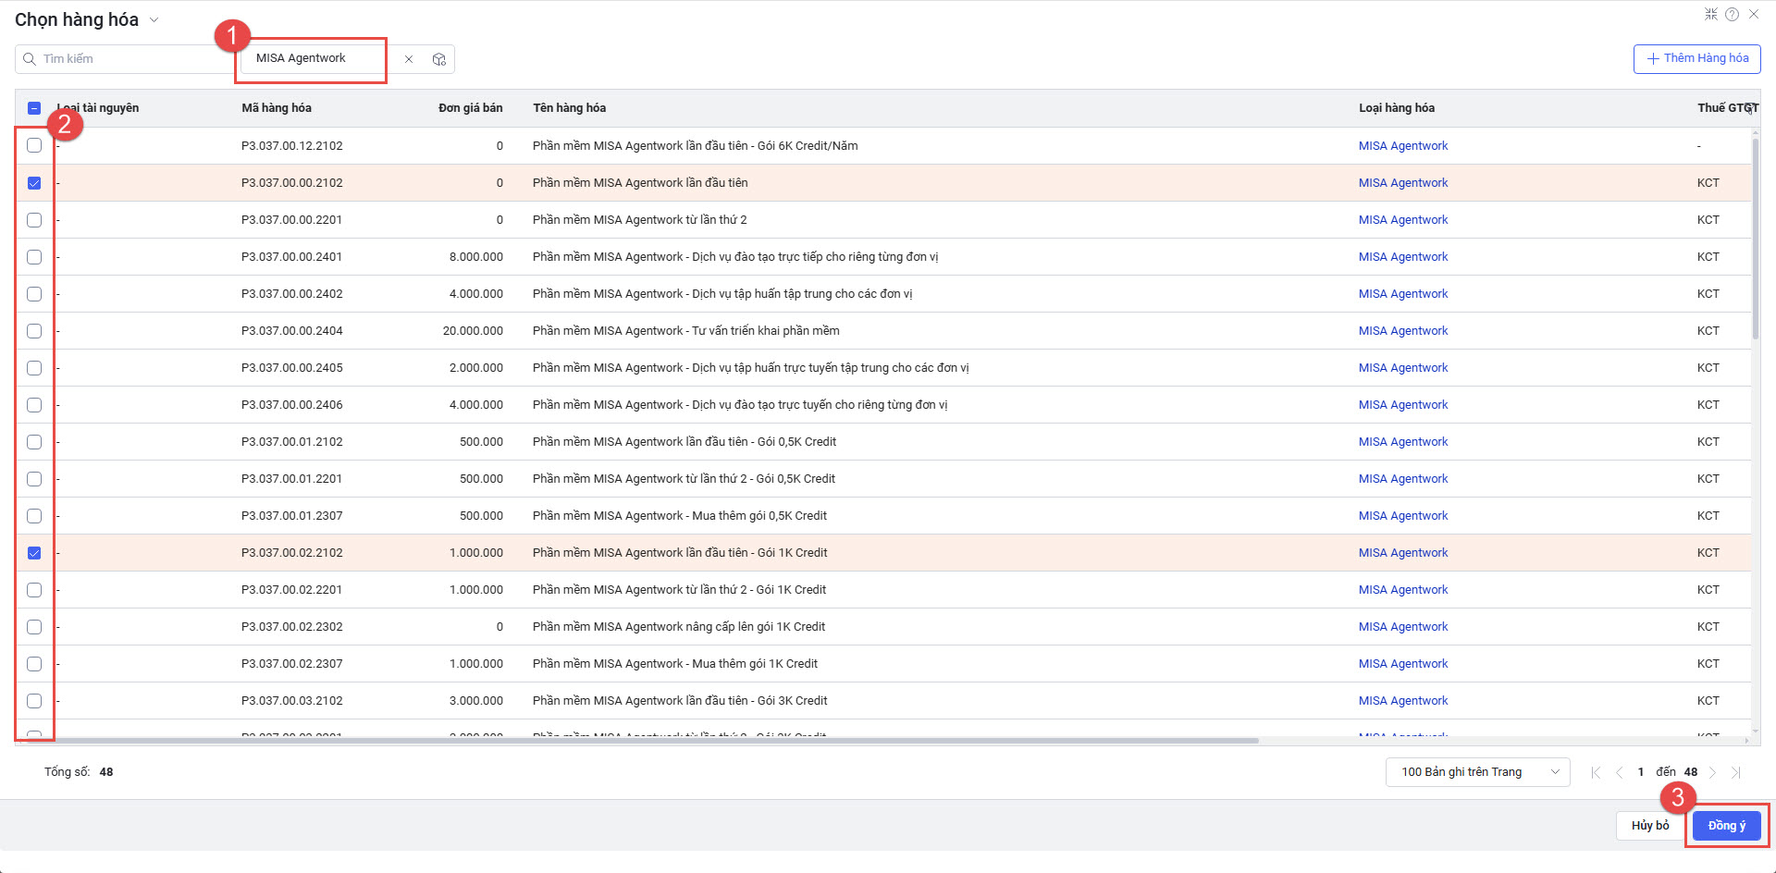Screen dimensions: 1776x873
Task: Focus the Tìm kiếm search field
Action: point(129,59)
